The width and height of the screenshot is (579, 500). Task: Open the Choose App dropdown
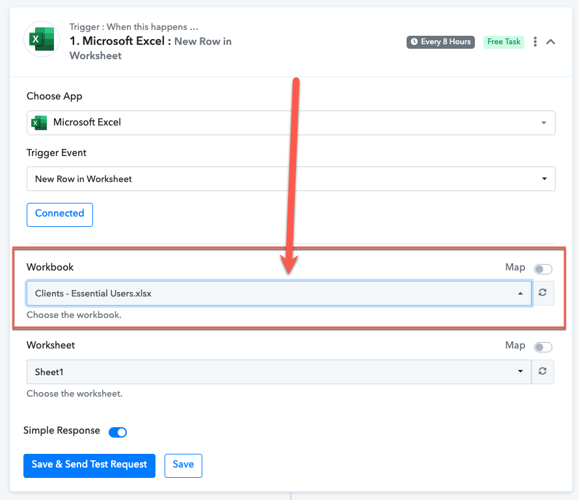[x=291, y=122]
